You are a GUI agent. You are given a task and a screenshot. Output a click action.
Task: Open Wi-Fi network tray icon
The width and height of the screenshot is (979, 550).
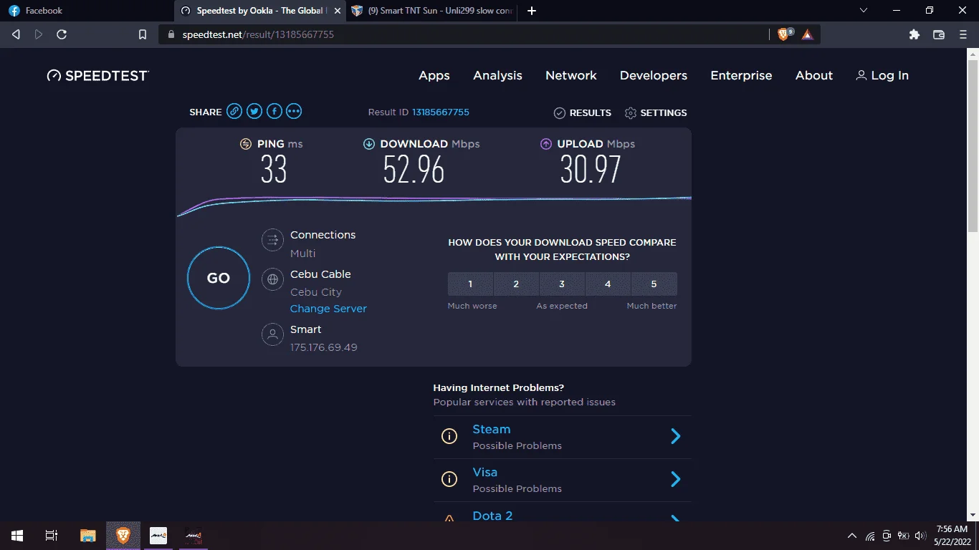(870, 536)
